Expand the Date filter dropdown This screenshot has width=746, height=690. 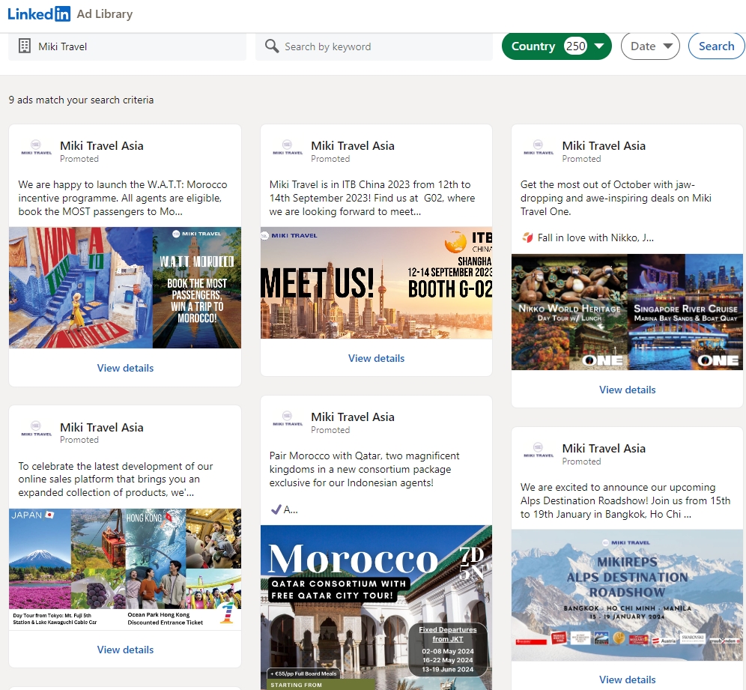click(650, 46)
